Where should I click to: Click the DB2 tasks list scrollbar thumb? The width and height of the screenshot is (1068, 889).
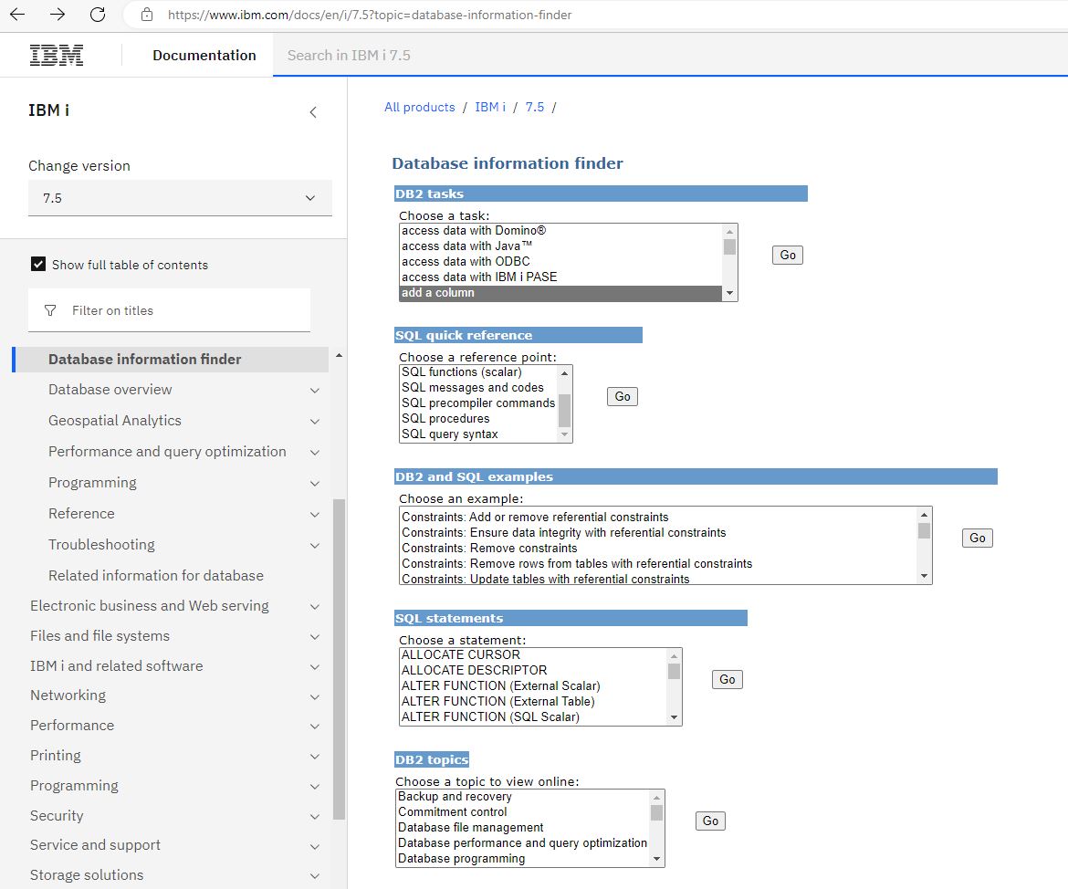point(729,246)
